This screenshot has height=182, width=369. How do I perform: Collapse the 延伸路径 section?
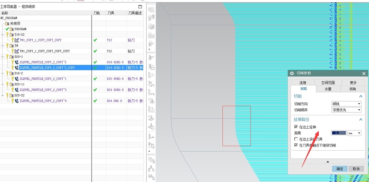pos(361,119)
